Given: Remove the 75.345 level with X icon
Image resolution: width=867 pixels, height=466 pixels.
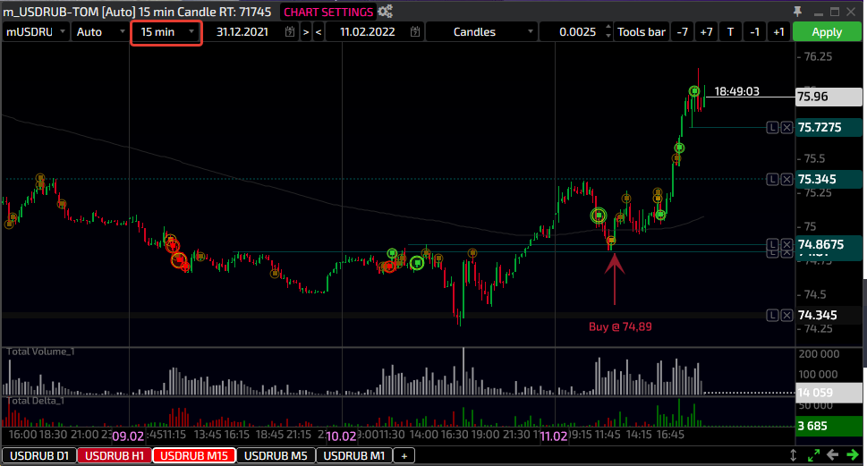Looking at the screenshot, I should 786,179.
